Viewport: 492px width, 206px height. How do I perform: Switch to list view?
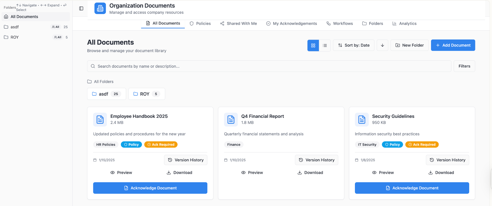(x=325, y=45)
